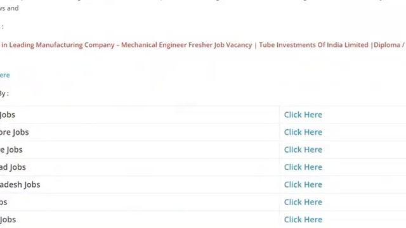The width and height of the screenshot is (406, 228).
Task: Open Click Here in the 'bs' row
Action: coord(303,202)
